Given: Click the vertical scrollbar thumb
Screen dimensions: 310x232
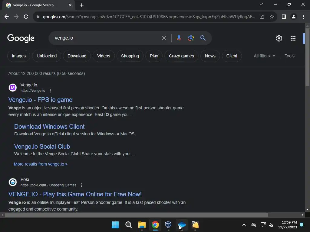Looking at the screenshot, I should (x=308, y=57).
